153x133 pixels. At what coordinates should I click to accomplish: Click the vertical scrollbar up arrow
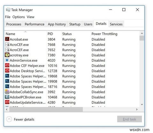pyautogui.click(x=142, y=33)
